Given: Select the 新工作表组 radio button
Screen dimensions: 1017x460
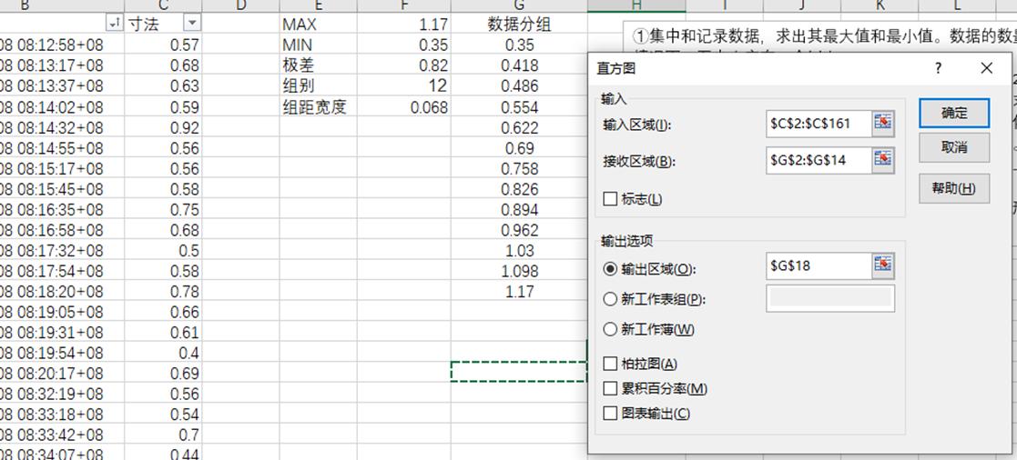Looking at the screenshot, I should point(610,299).
